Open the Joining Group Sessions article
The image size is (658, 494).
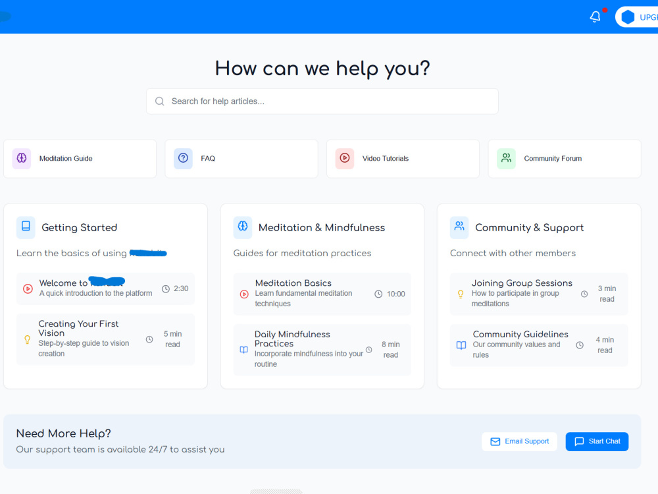point(539,294)
